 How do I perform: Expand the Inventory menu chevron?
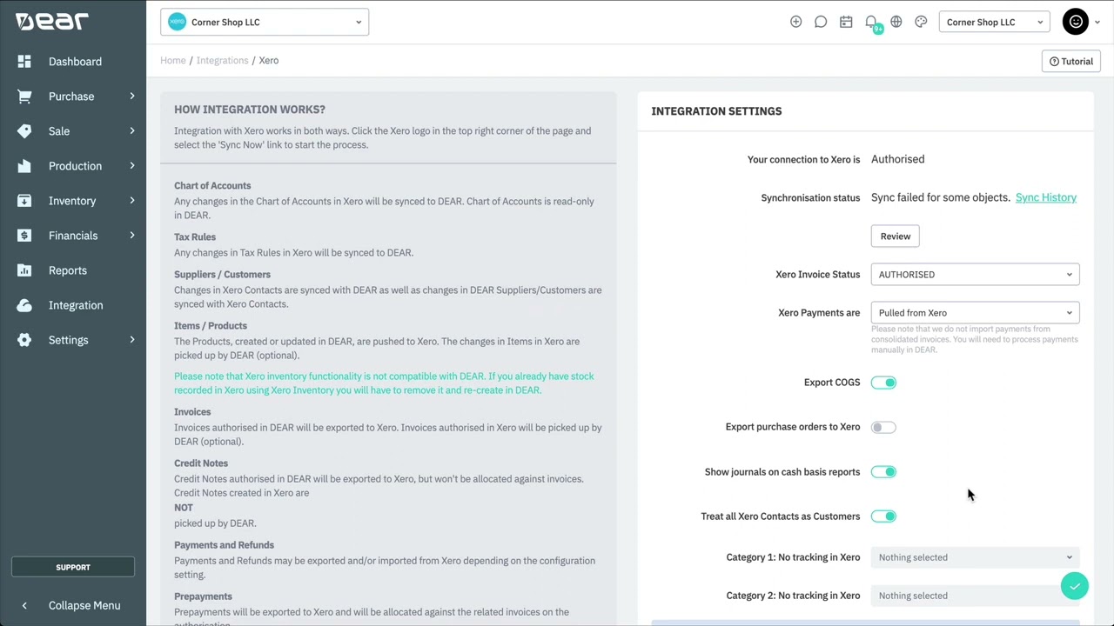tap(132, 200)
